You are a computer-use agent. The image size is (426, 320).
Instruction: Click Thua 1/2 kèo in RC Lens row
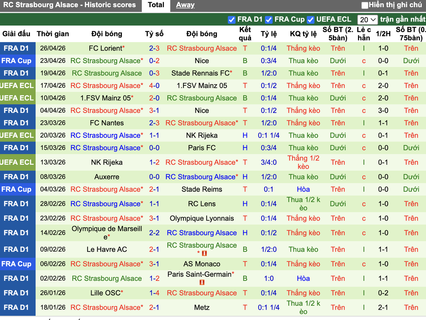(x=304, y=204)
